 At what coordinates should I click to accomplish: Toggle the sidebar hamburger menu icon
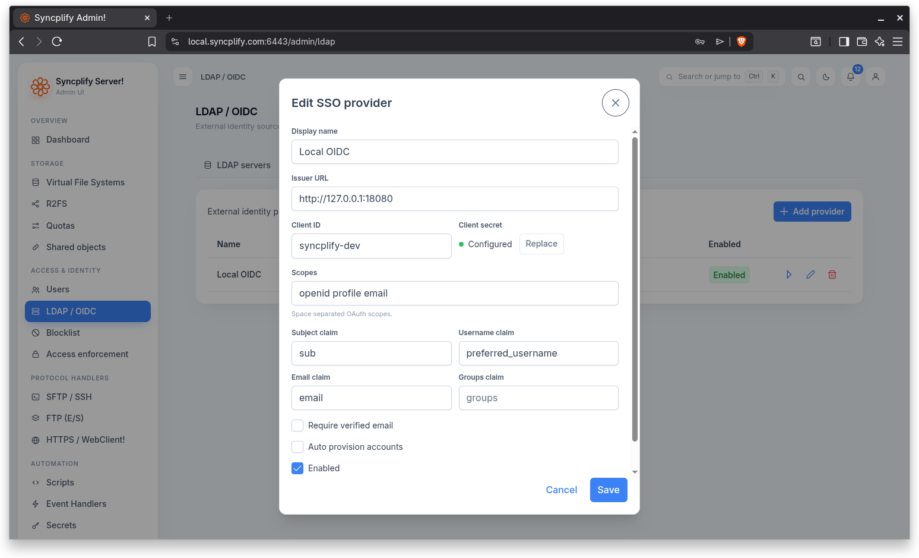[183, 77]
